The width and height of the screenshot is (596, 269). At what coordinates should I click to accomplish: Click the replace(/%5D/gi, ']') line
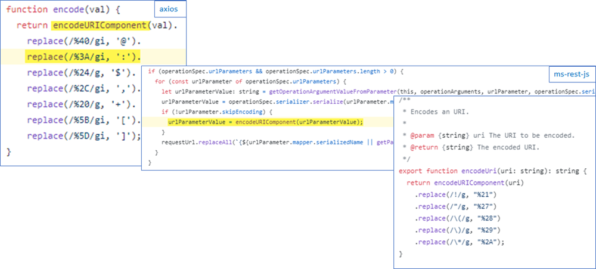[84, 136]
